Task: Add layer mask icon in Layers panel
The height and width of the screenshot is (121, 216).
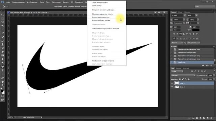Action: click(197, 118)
